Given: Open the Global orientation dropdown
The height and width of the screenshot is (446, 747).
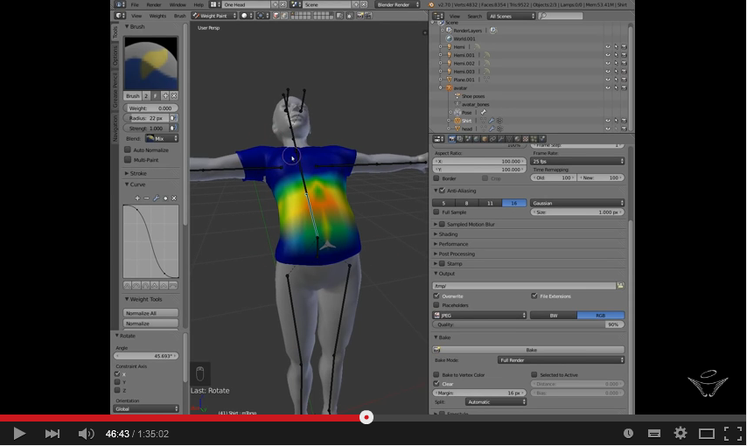Looking at the screenshot, I should point(146,409).
